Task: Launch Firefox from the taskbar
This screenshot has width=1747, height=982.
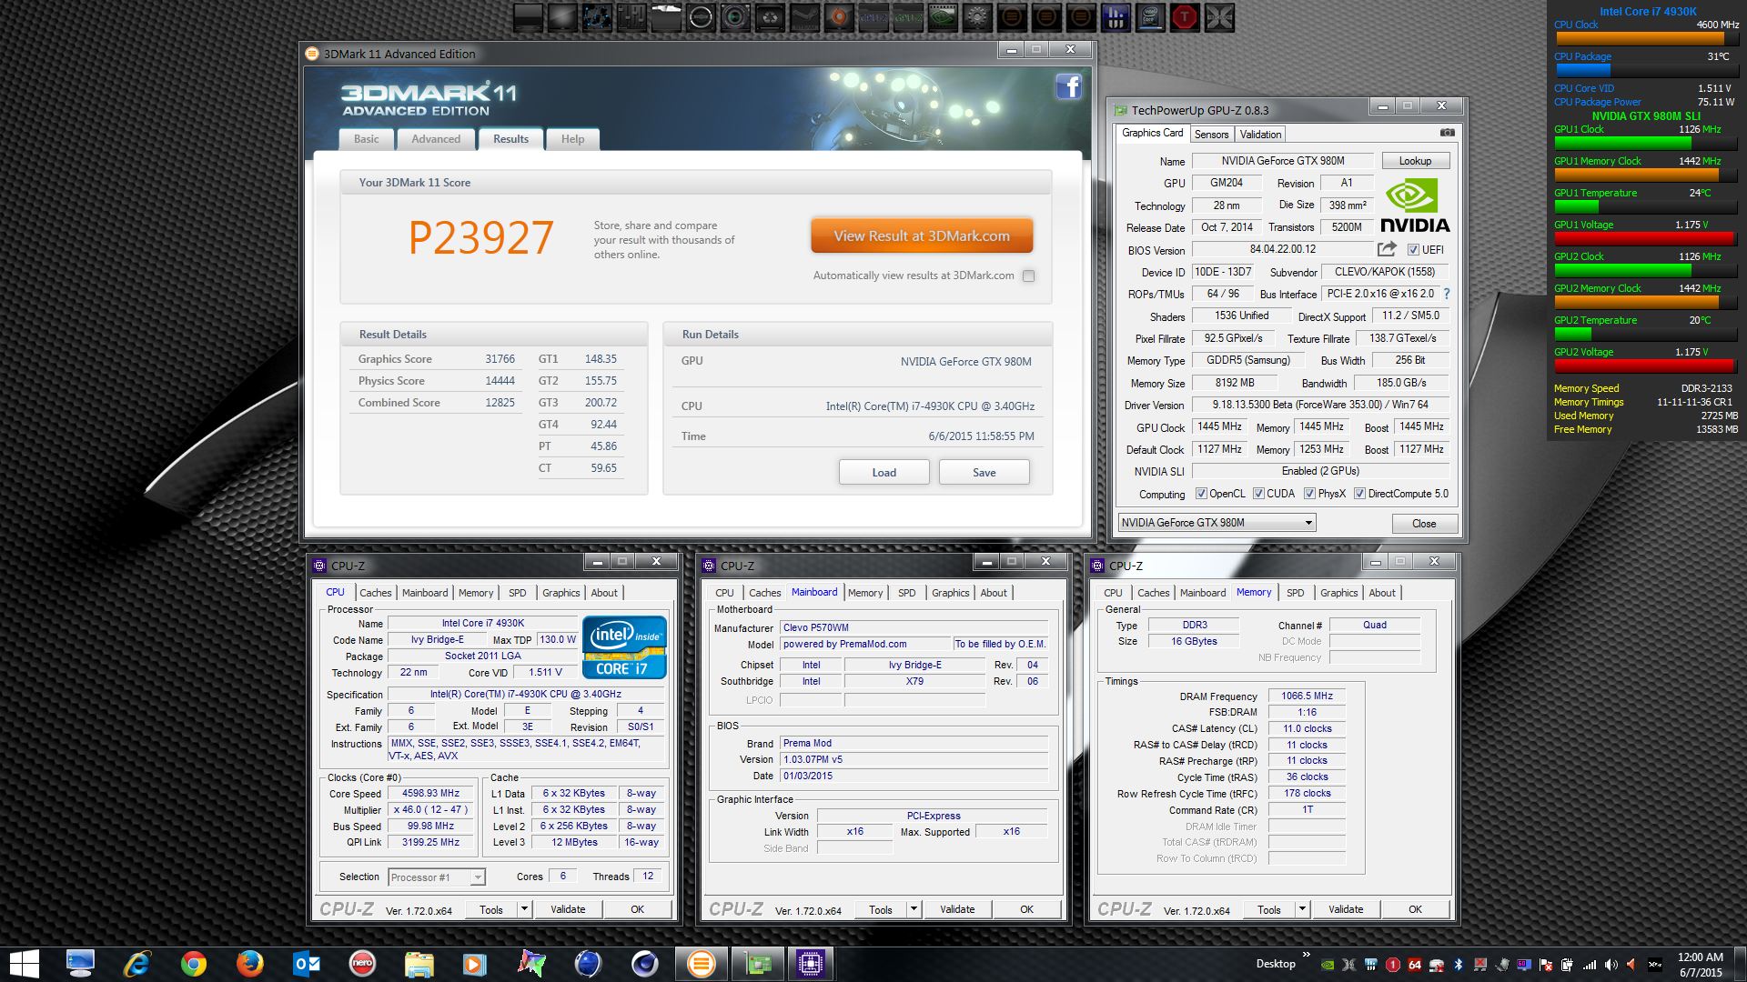Action: [249, 964]
